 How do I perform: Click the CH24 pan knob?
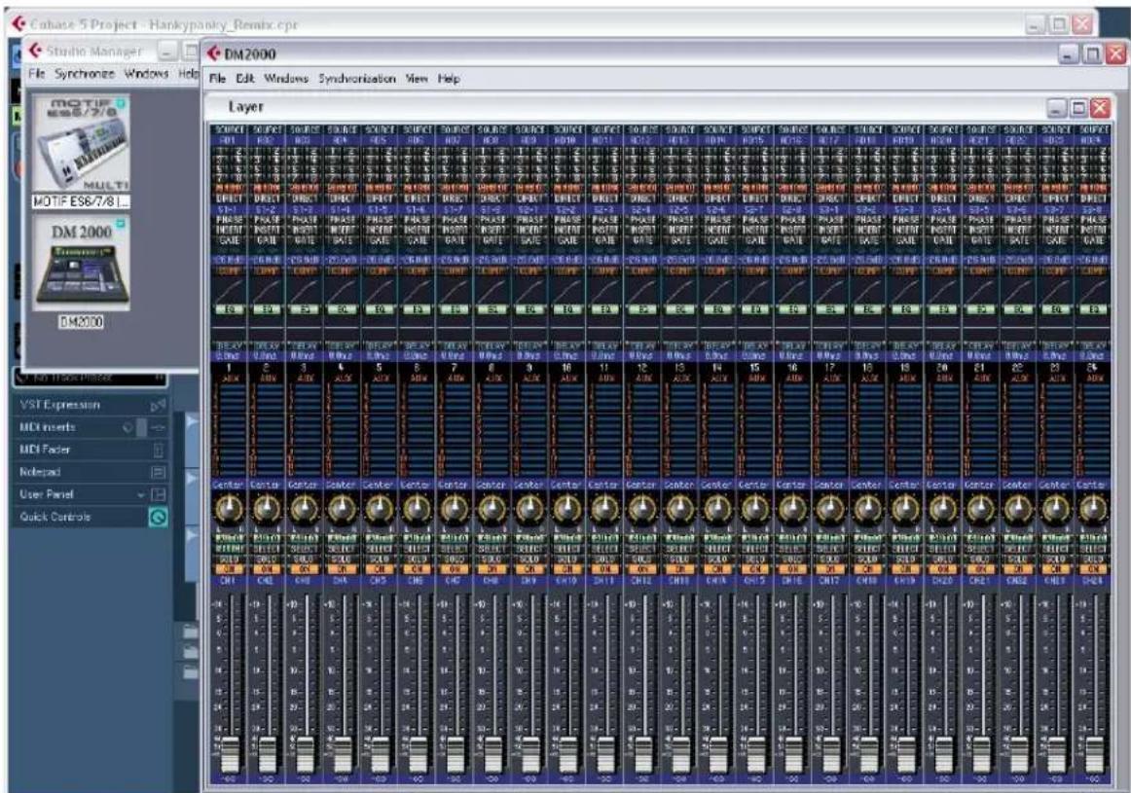coord(1093,509)
